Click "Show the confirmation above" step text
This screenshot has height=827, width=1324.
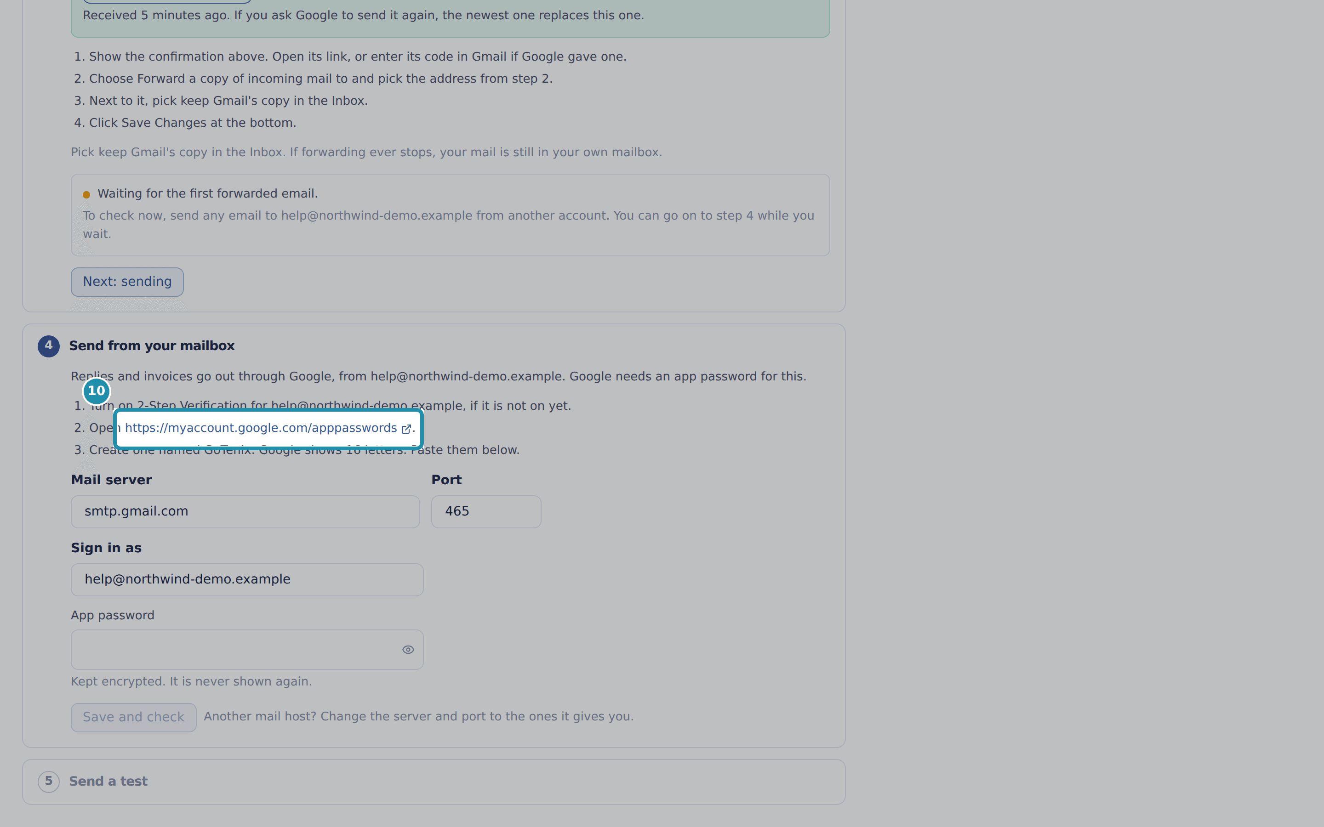tap(358, 57)
